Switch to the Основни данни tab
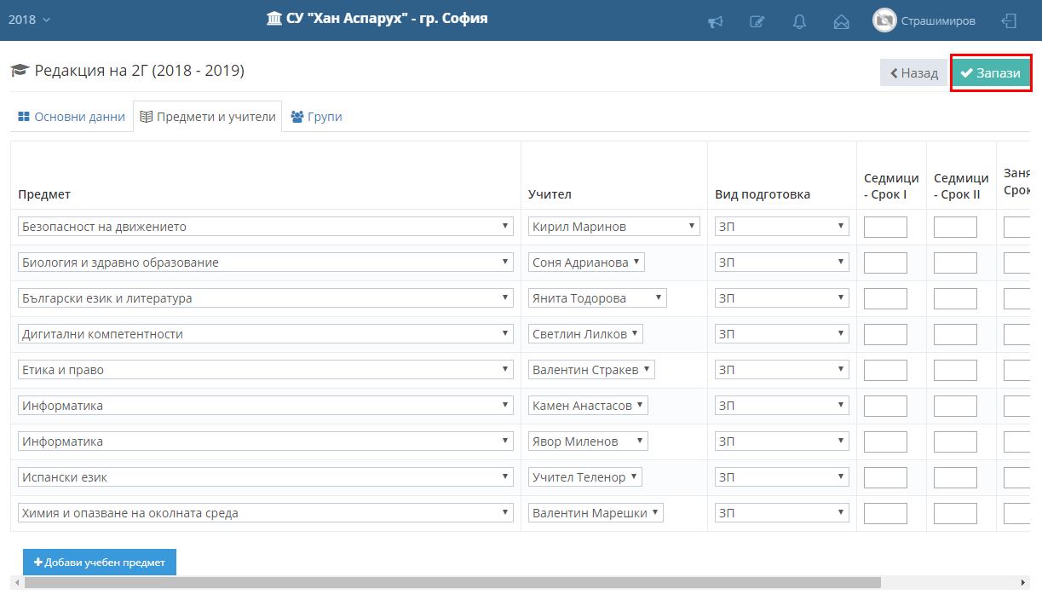Screen dimensions: 1042x606 (72, 117)
